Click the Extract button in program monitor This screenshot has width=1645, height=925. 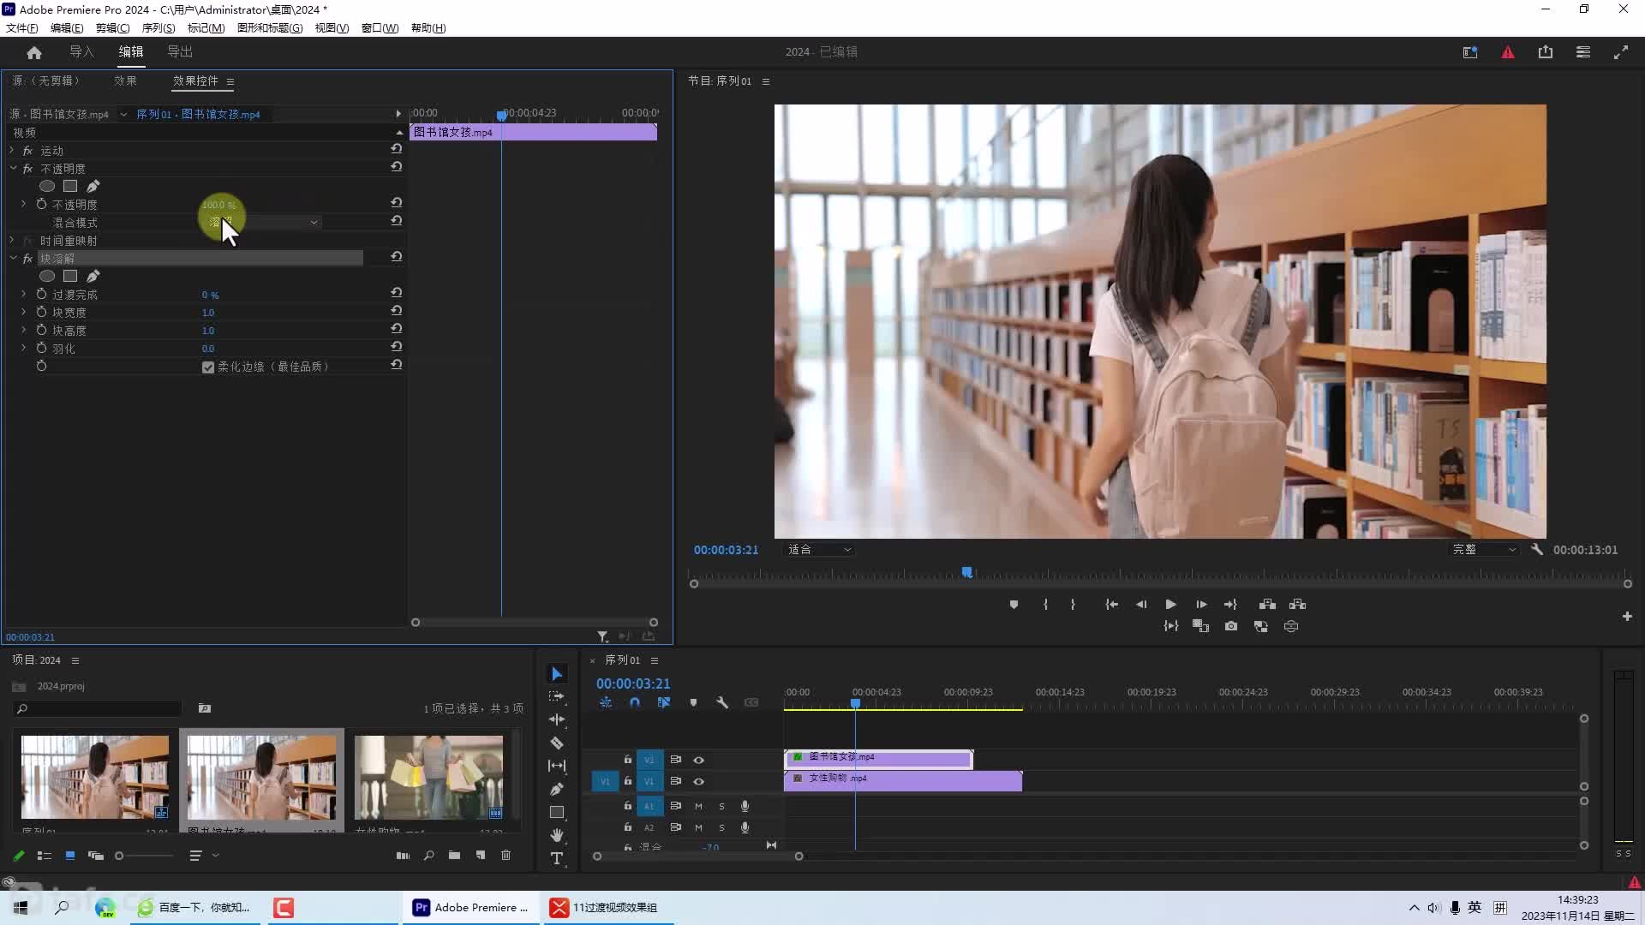click(1298, 605)
